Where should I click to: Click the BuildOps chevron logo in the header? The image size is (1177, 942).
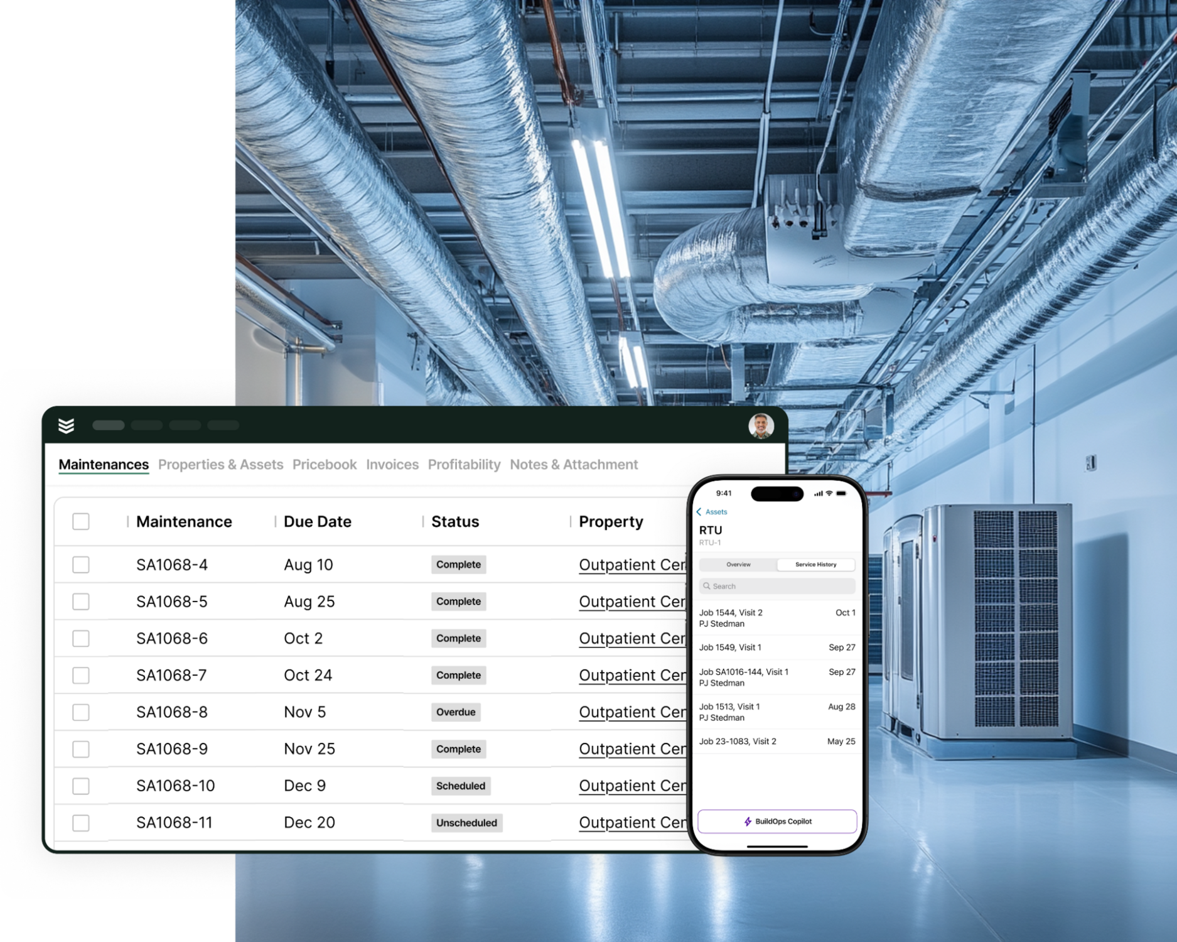click(x=67, y=425)
